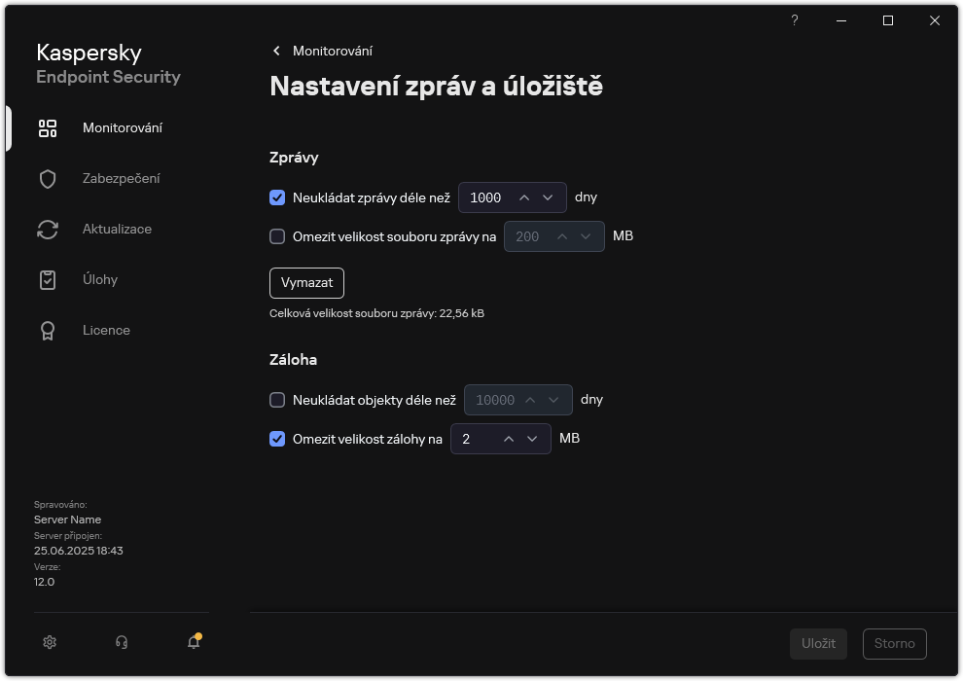View Licence information
963x681 pixels.
click(x=106, y=330)
